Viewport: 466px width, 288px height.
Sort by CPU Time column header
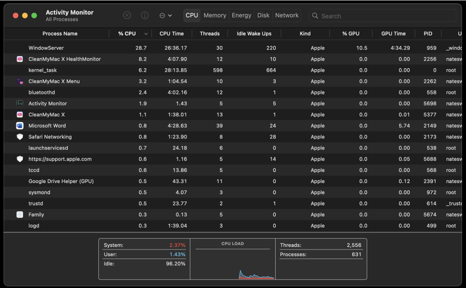[172, 33]
